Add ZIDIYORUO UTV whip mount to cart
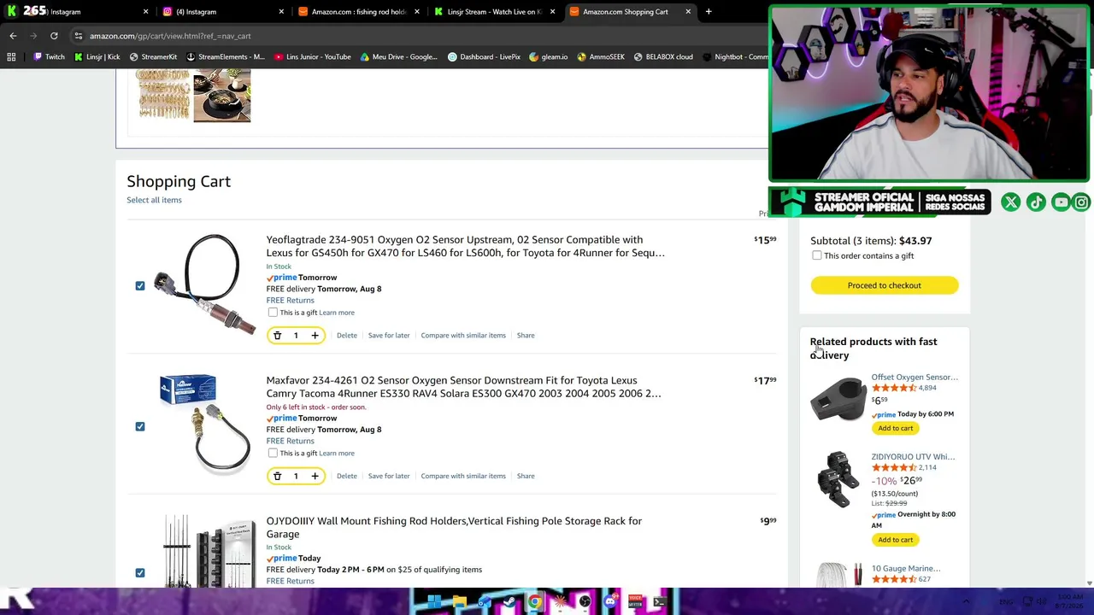Image resolution: width=1094 pixels, height=615 pixels. pos(896,540)
